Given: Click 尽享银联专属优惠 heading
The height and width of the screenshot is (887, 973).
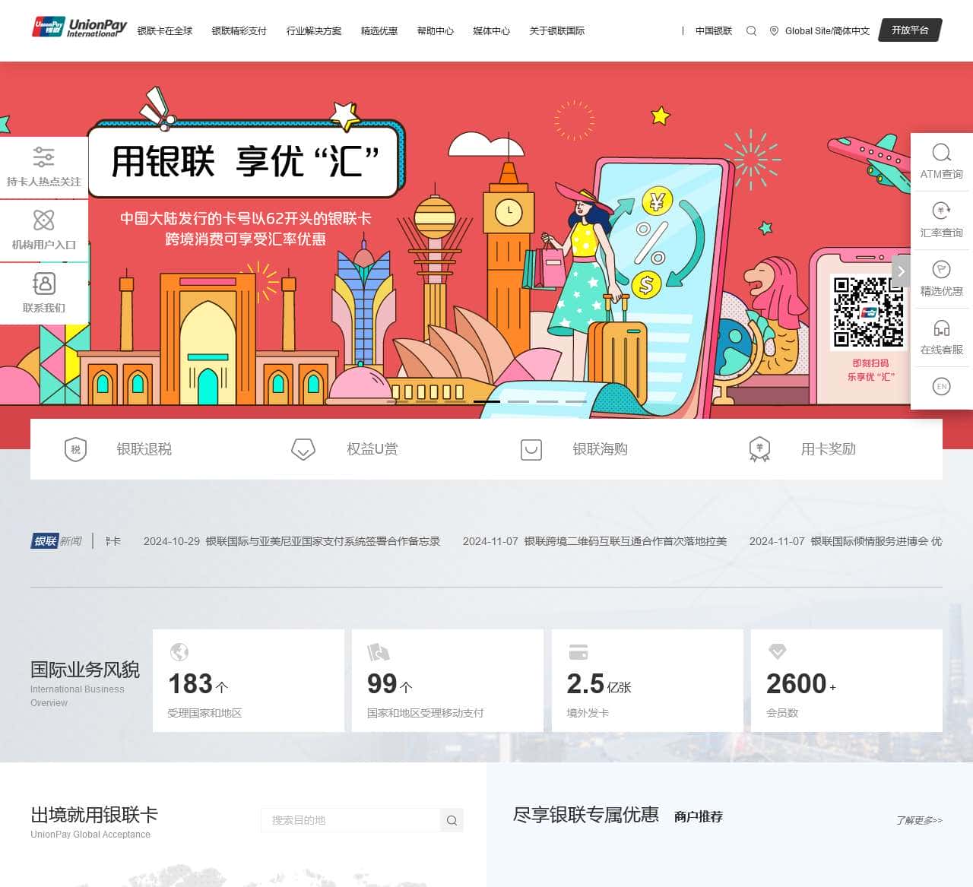Looking at the screenshot, I should pos(586,815).
